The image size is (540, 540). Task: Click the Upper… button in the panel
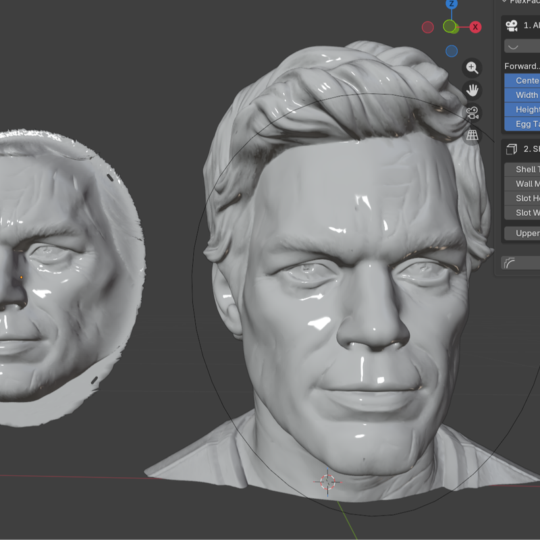click(x=522, y=233)
